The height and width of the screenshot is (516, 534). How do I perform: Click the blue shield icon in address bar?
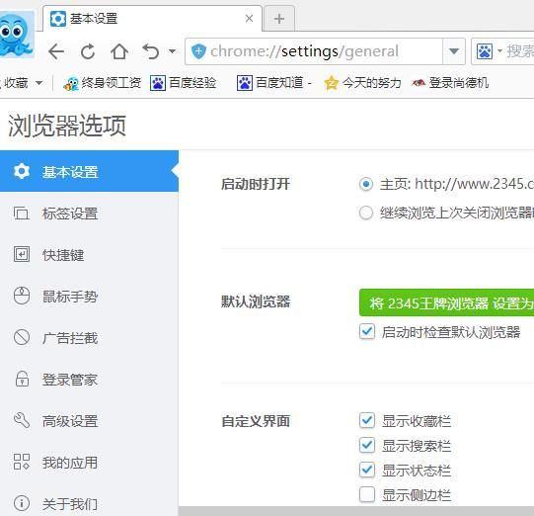[x=198, y=51]
